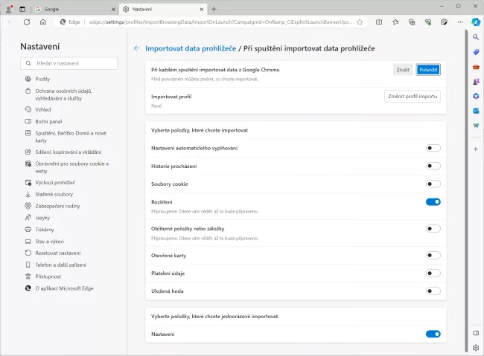The height and width of the screenshot is (356, 484).
Task: Click the back arrow beside Importovat data prohlížeče
Action: (x=137, y=48)
